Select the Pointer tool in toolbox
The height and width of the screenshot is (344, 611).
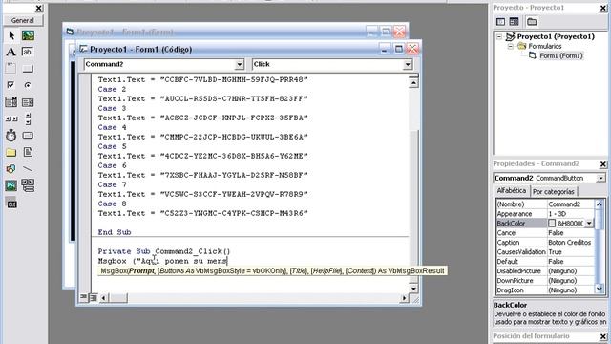(11, 35)
